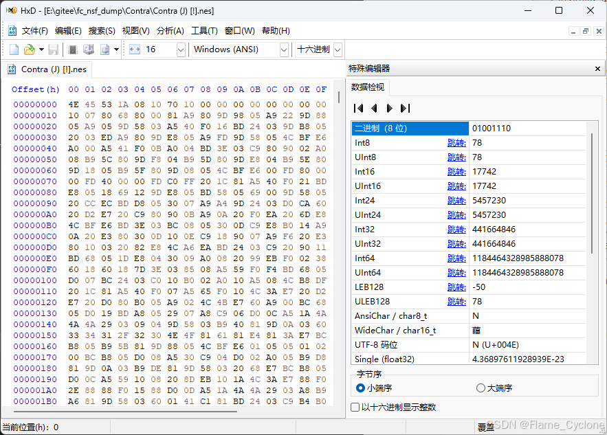Viewport: 607px width, 435px height.
Task: Open the 帮助(H) menu
Action: click(276, 31)
